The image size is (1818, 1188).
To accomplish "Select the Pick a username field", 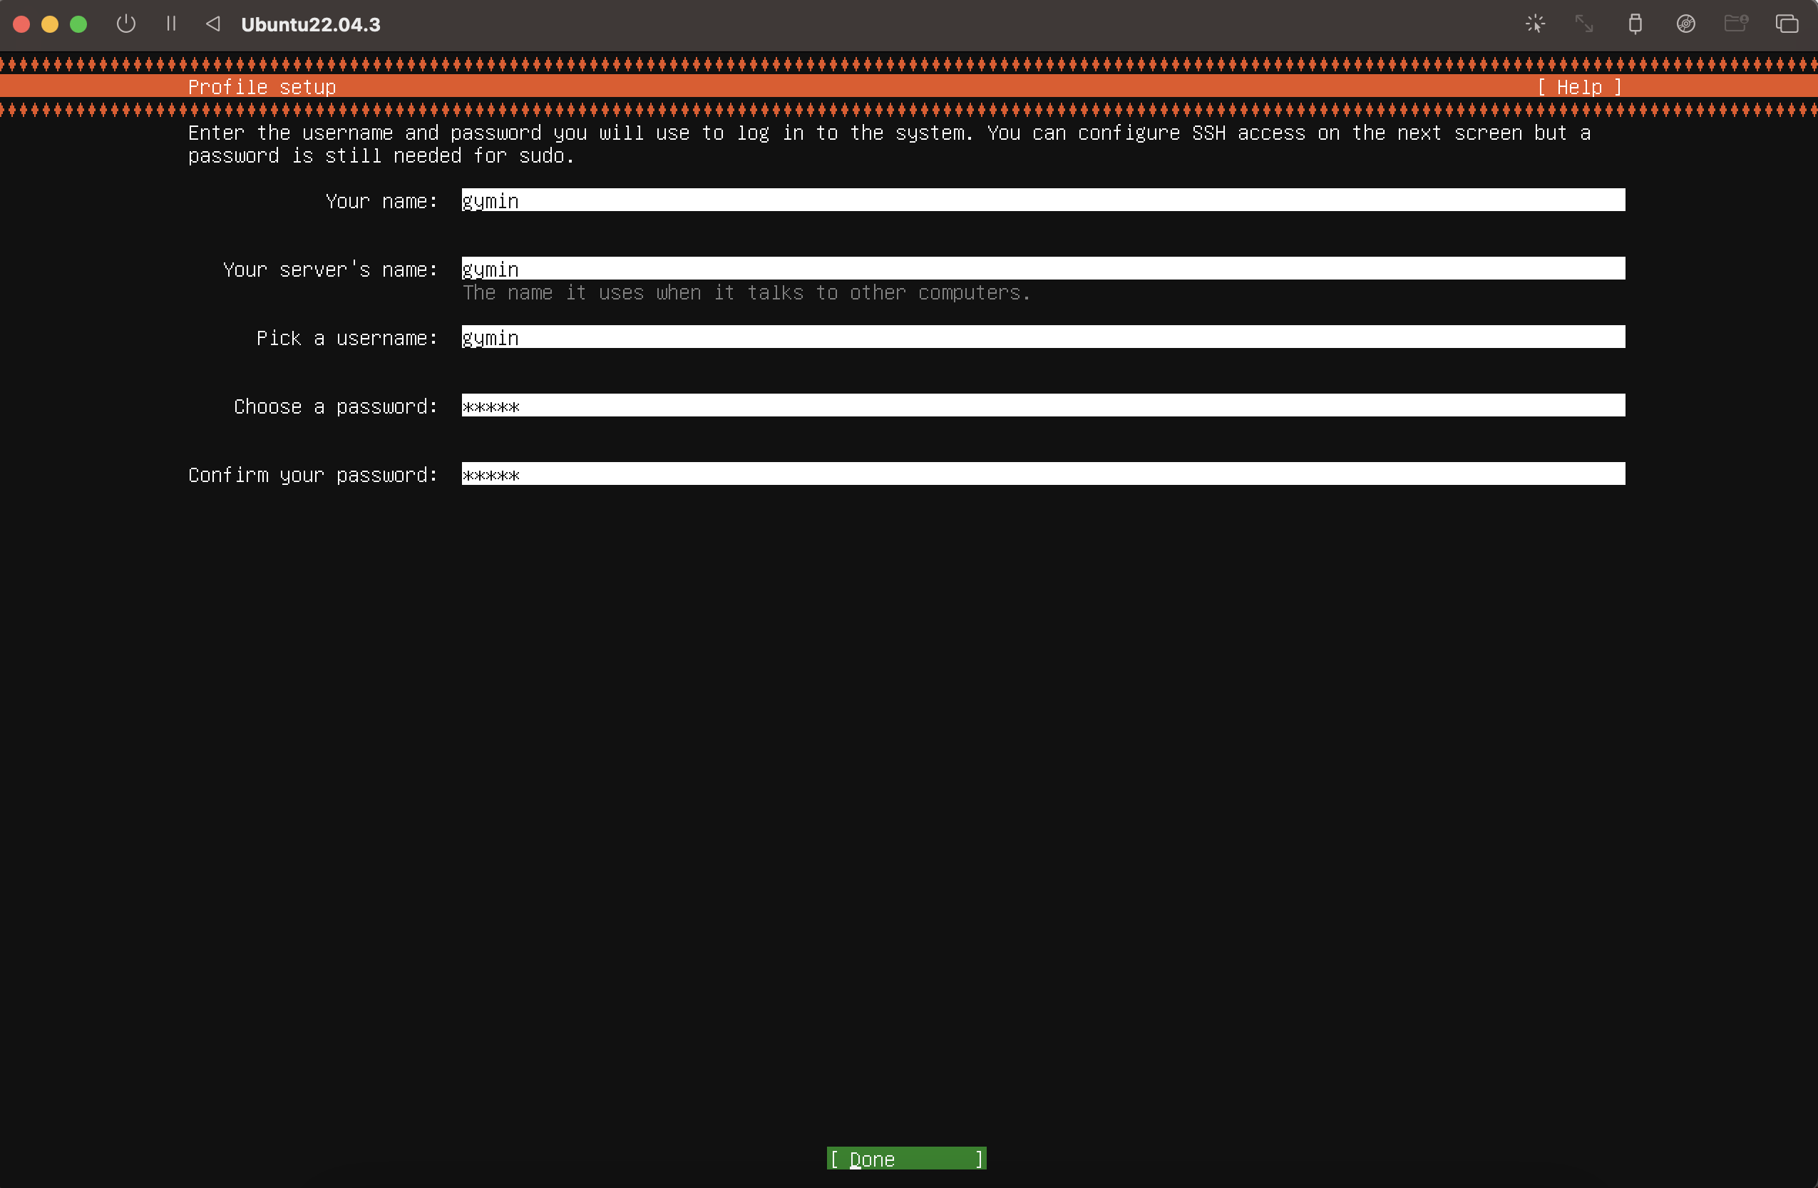I will tap(1042, 337).
